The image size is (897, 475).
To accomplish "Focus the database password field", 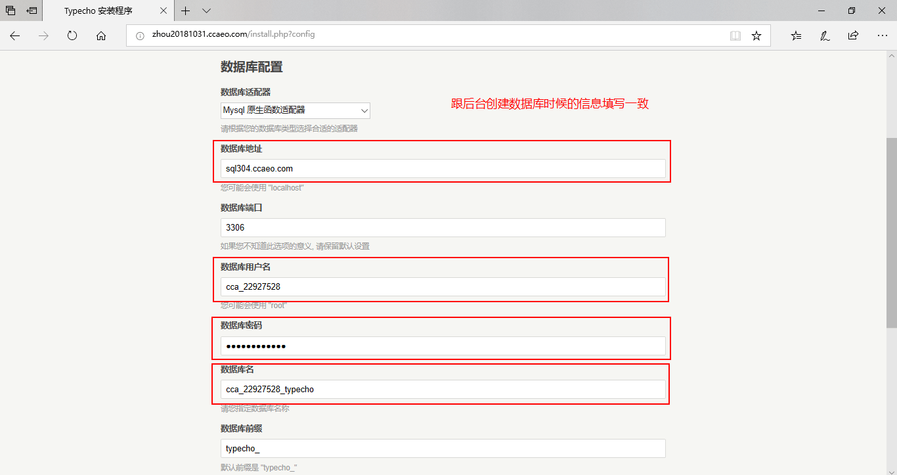I will coord(443,346).
